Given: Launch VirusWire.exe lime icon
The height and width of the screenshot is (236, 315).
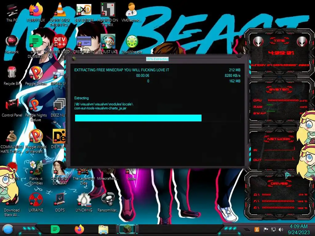Looking at the screenshot, I should [132, 41].
